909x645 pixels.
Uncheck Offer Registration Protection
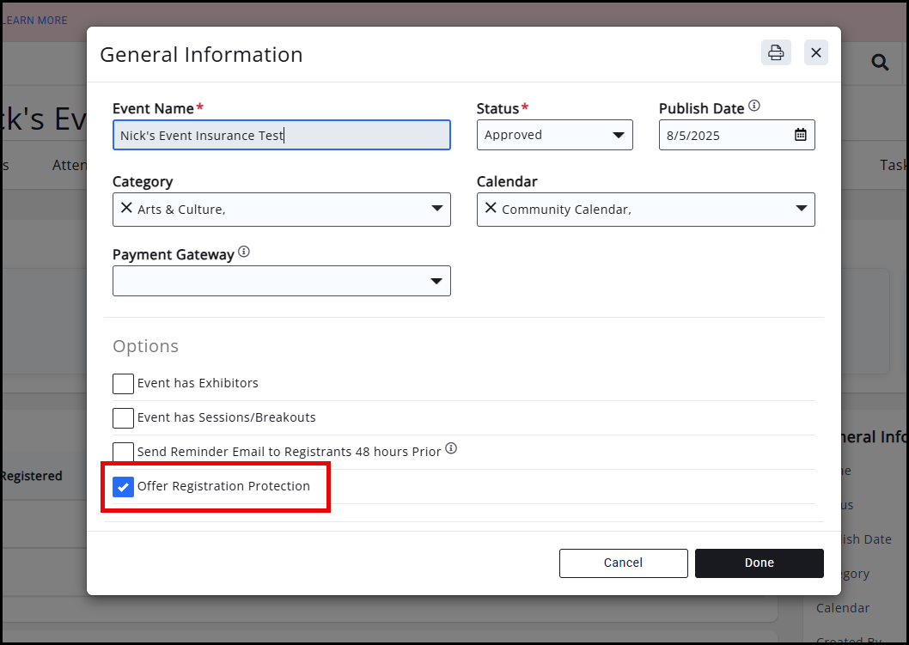tap(124, 487)
